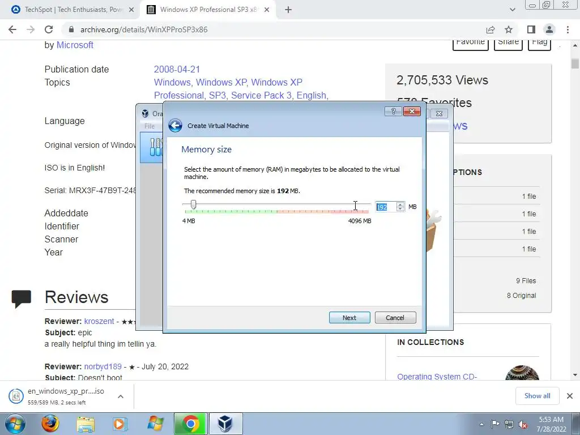Click the forward navigation arrow in Chrome

click(31, 29)
